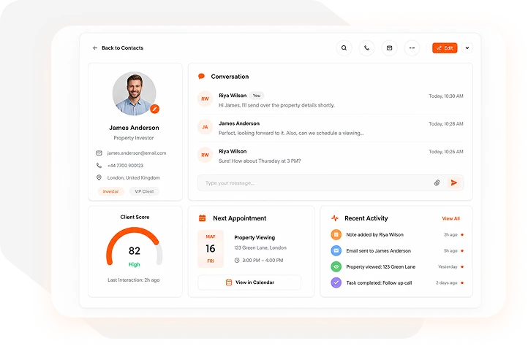Click the Client Score gauge arc
Viewport: 528px width, 346px height.
(x=134, y=246)
